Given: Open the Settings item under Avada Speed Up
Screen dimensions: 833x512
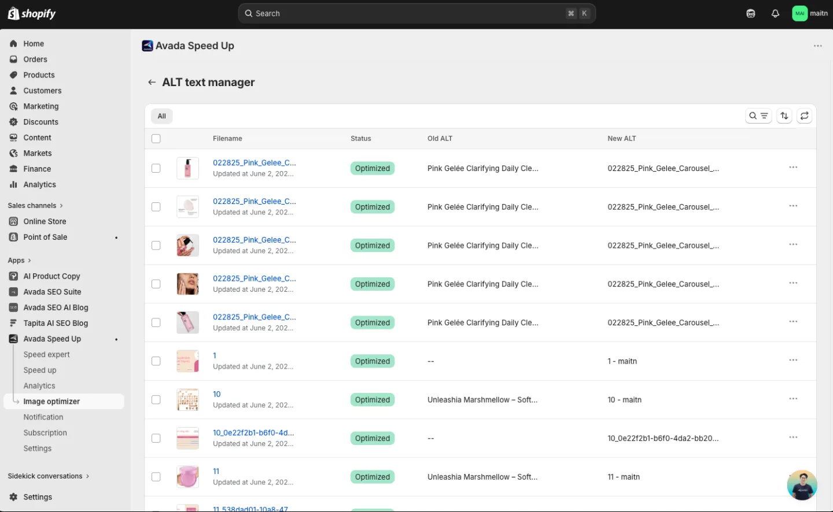Looking at the screenshot, I should click(x=38, y=448).
